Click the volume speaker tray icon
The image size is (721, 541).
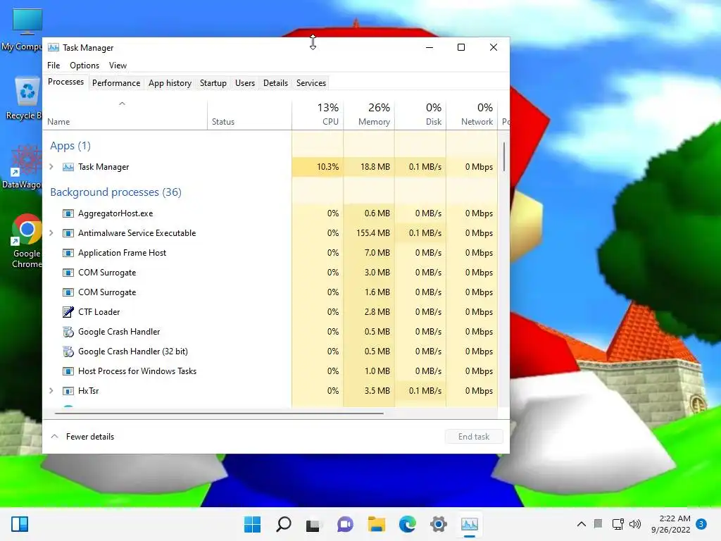click(635, 524)
